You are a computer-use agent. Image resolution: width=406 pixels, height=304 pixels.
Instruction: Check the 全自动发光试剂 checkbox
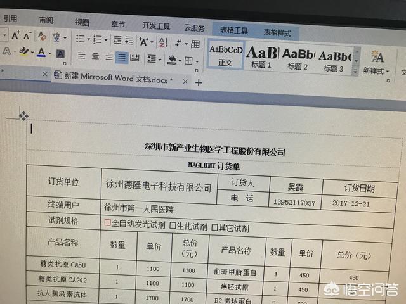coord(107,222)
